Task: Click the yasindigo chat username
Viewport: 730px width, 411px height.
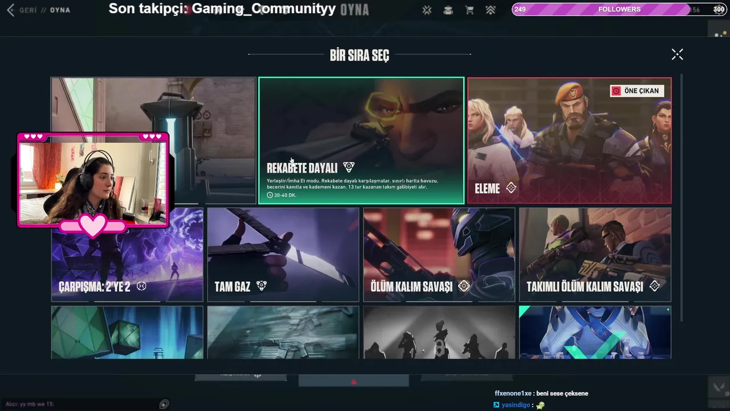Action: click(x=515, y=405)
